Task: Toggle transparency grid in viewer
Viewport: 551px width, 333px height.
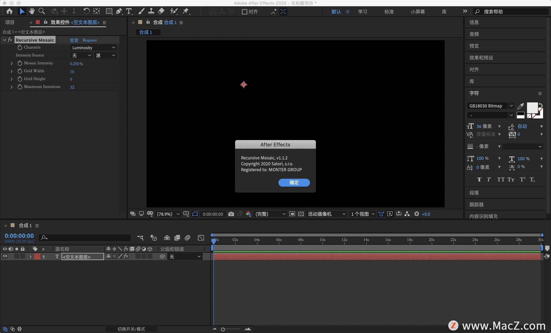Action: pos(301,214)
